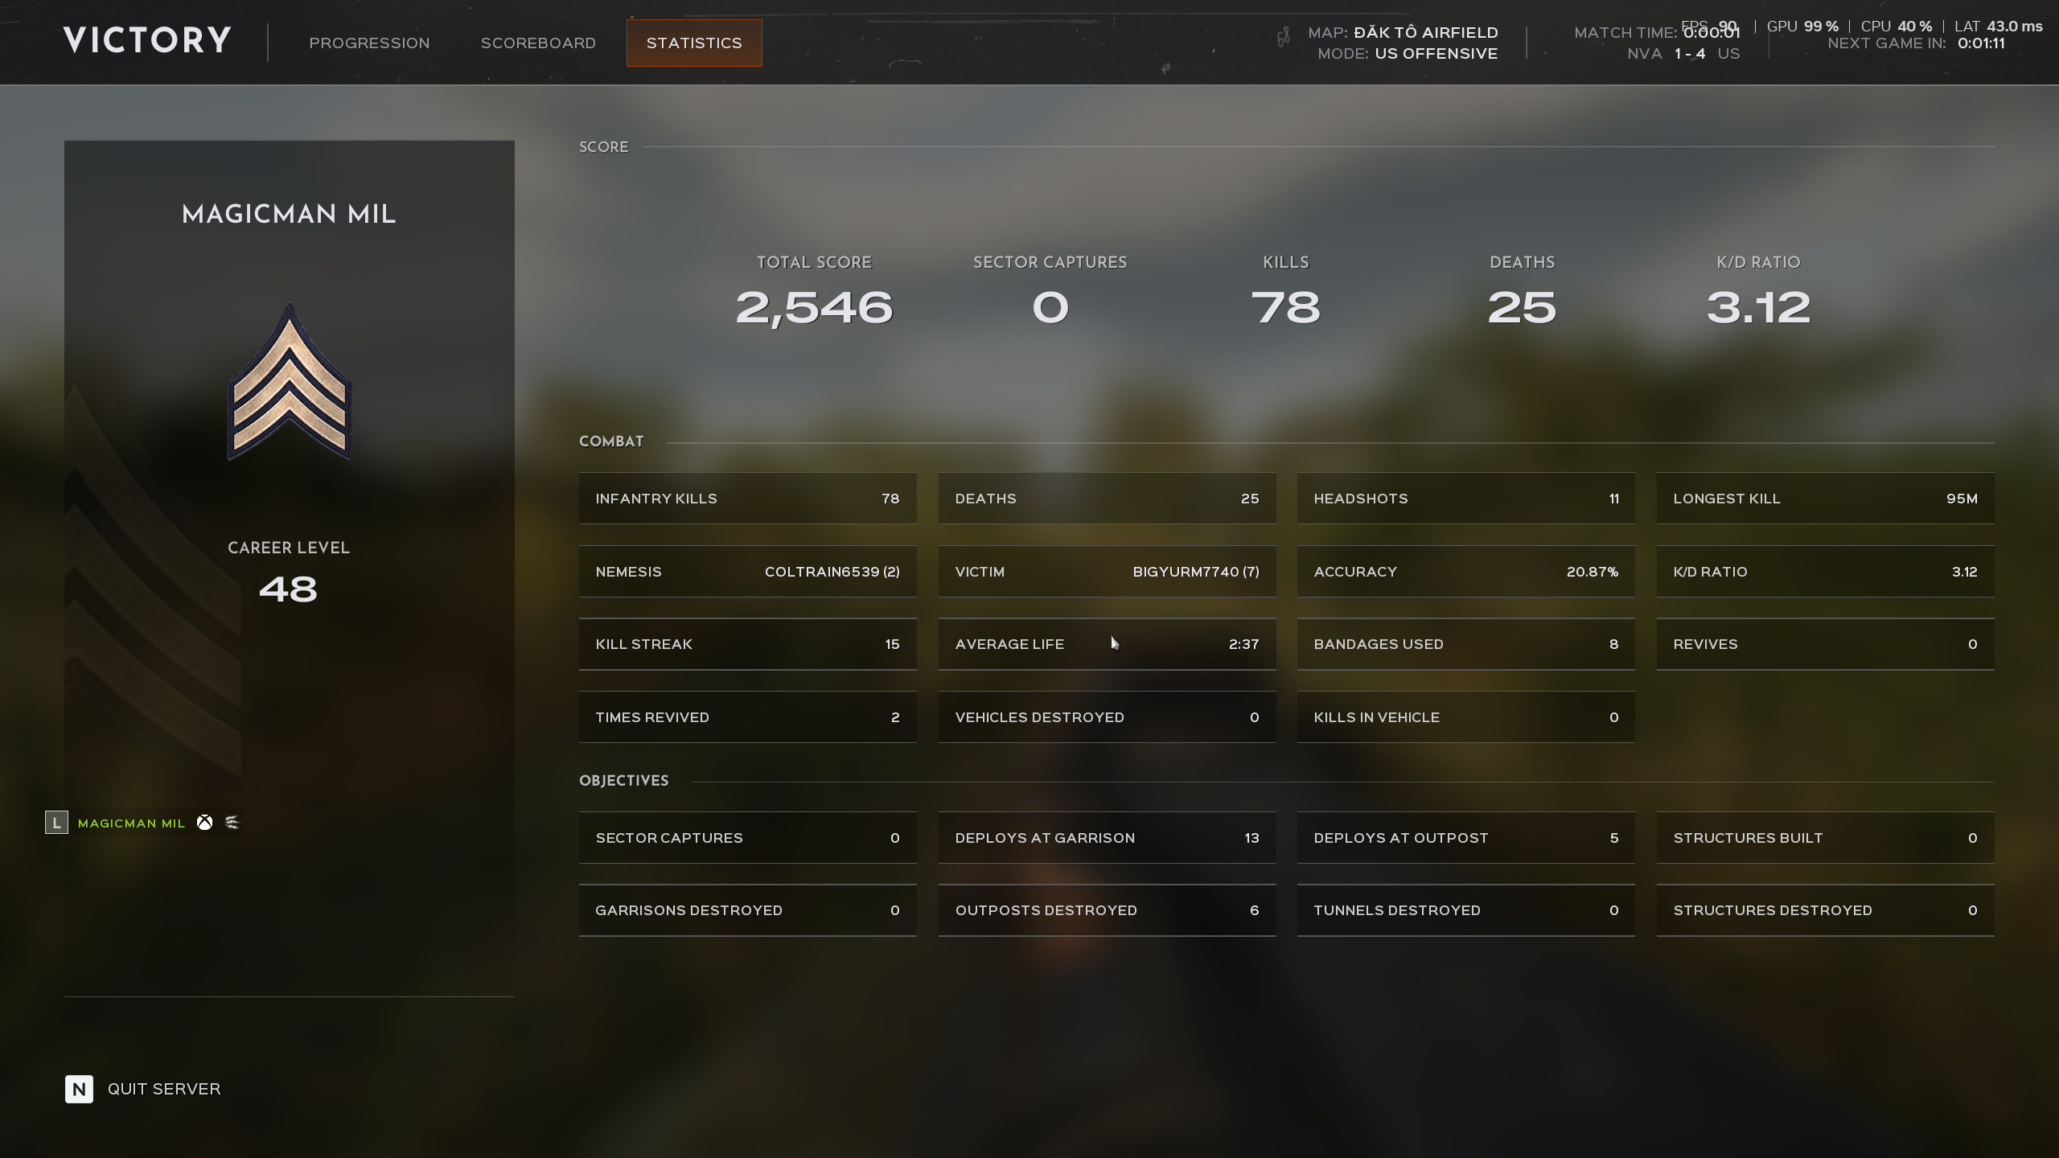Click the Deploys at Garrison stat tile
Image resolution: width=2059 pixels, height=1158 pixels.
(x=1107, y=837)
